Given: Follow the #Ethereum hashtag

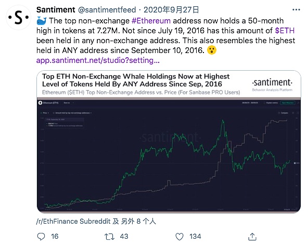Looking at the screenshot, I should coord(151,21).
